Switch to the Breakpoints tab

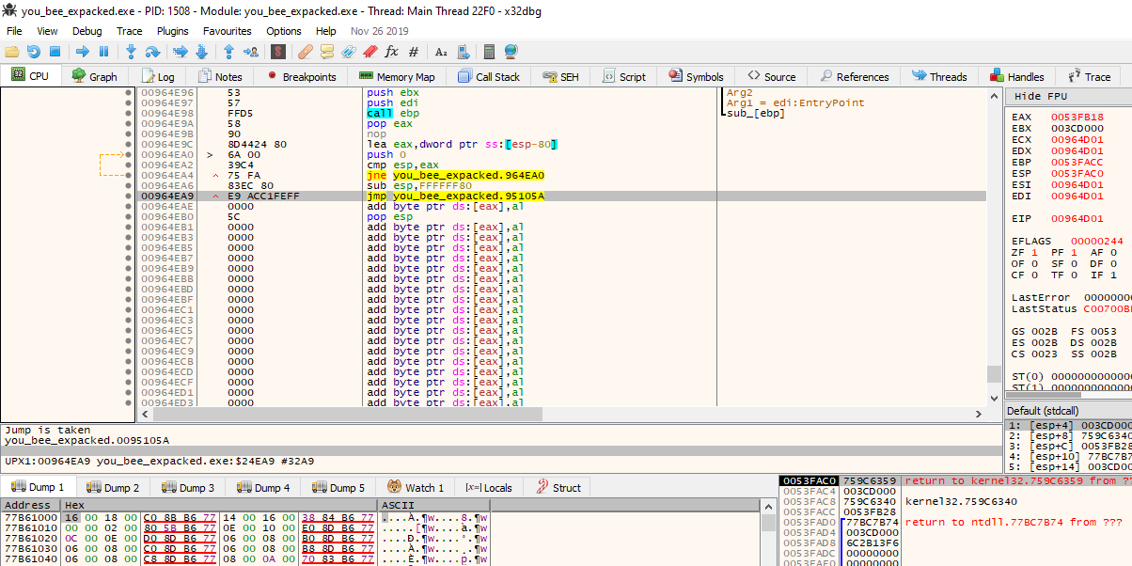coord(301,77)
